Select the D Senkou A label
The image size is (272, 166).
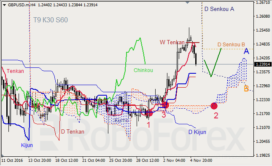219,9
